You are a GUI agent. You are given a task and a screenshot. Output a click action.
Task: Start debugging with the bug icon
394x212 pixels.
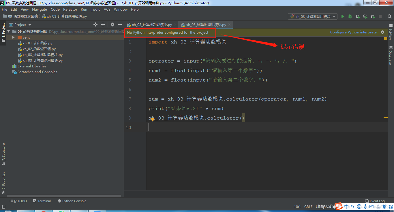coord(350,16)
